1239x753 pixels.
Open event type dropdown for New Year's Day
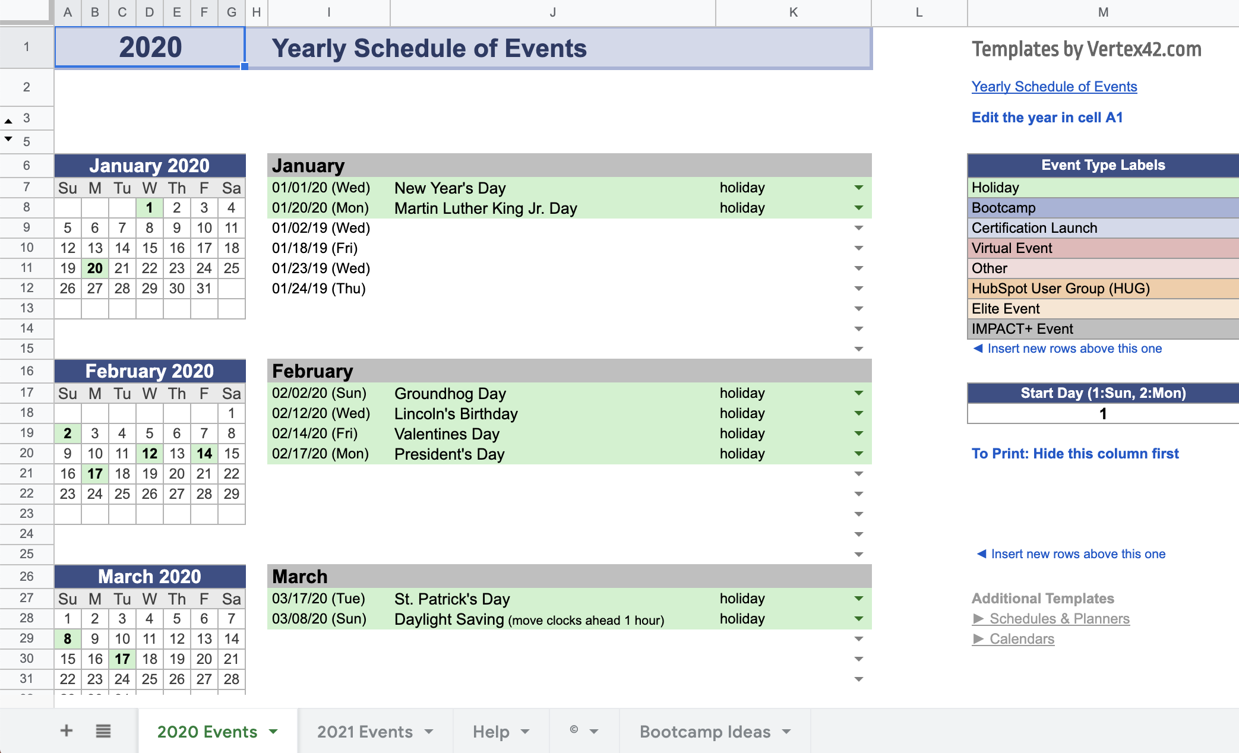pos(858,188)
